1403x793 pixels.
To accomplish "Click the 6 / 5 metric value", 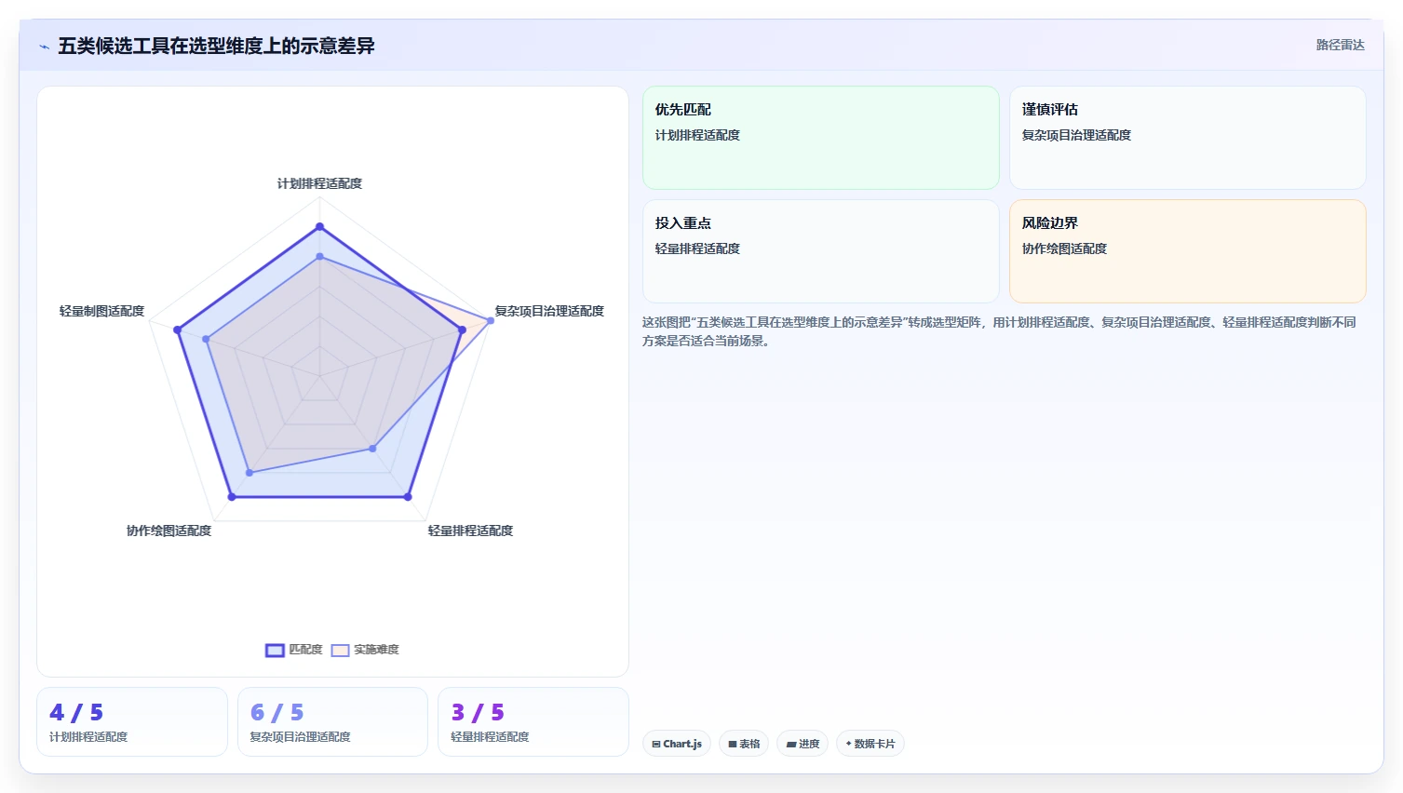I will pos(277,713).
